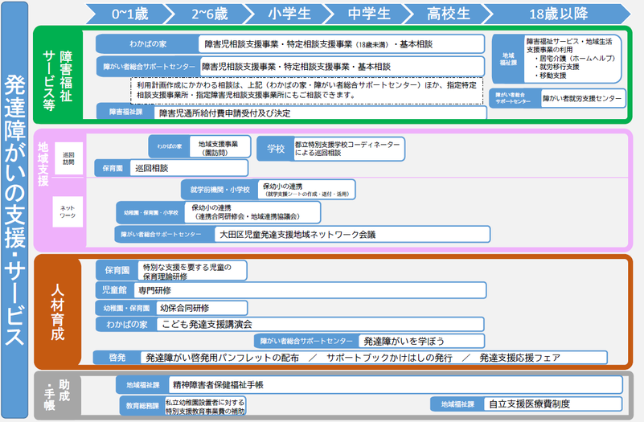Click the orange 人材育成 section label

click(x=58, y=312)
